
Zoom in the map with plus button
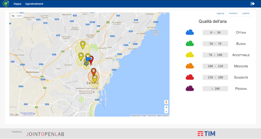click(x=166, y=107)
